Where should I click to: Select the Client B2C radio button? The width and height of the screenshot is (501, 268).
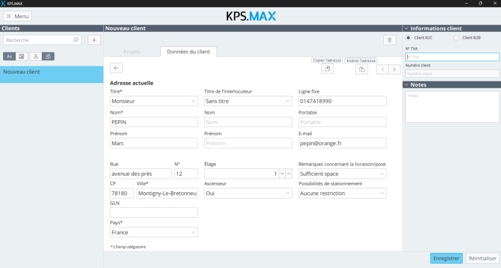click(408, 38)
